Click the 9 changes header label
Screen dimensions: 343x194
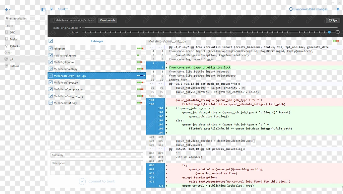(97, 41)
